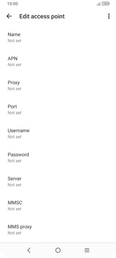
Task: Tap the back arrow in header
Action: (9, 16)
